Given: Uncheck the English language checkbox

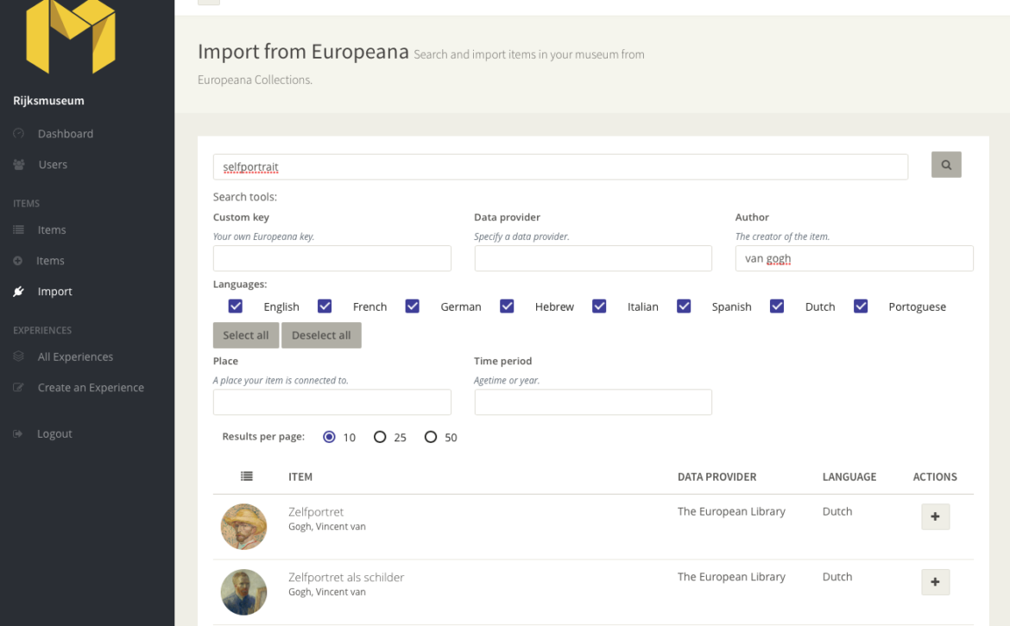Looking at the screenshot, I should (236, 306).
